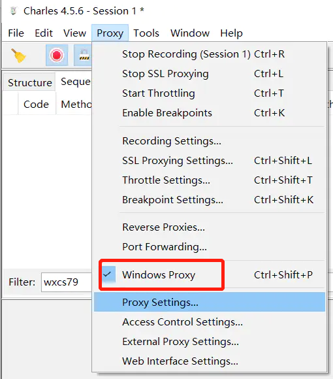
Task: Choose External Proxy Settings entry
Action: point(210,341)
